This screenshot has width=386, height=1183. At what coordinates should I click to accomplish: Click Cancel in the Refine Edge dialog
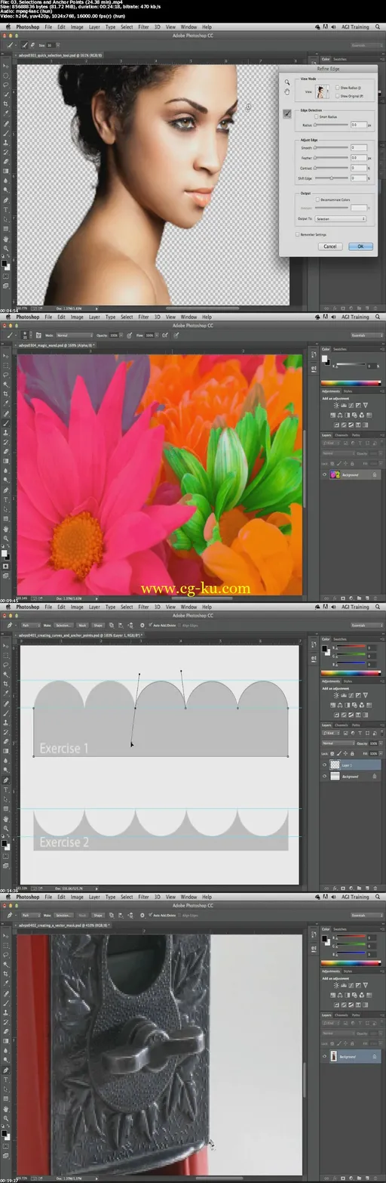click(329, 246)
